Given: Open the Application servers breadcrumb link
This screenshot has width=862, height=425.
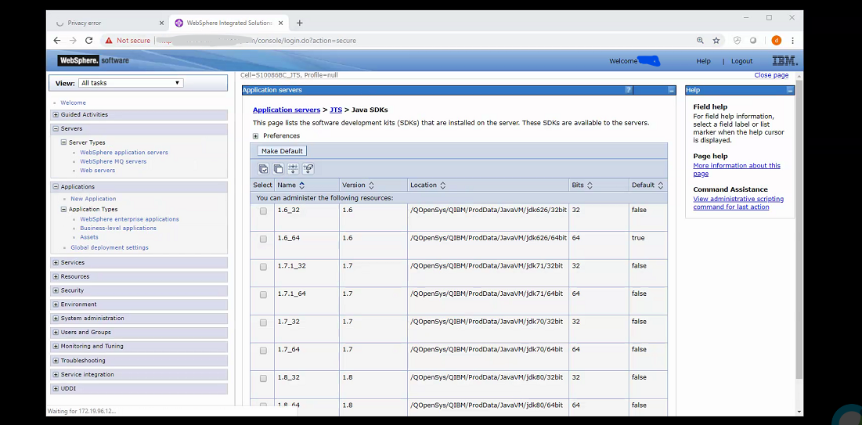Looking at the screenshot, I should tap(287, 110).
